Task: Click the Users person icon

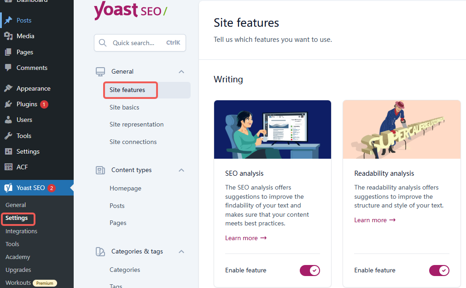Action: pos(8,120)
